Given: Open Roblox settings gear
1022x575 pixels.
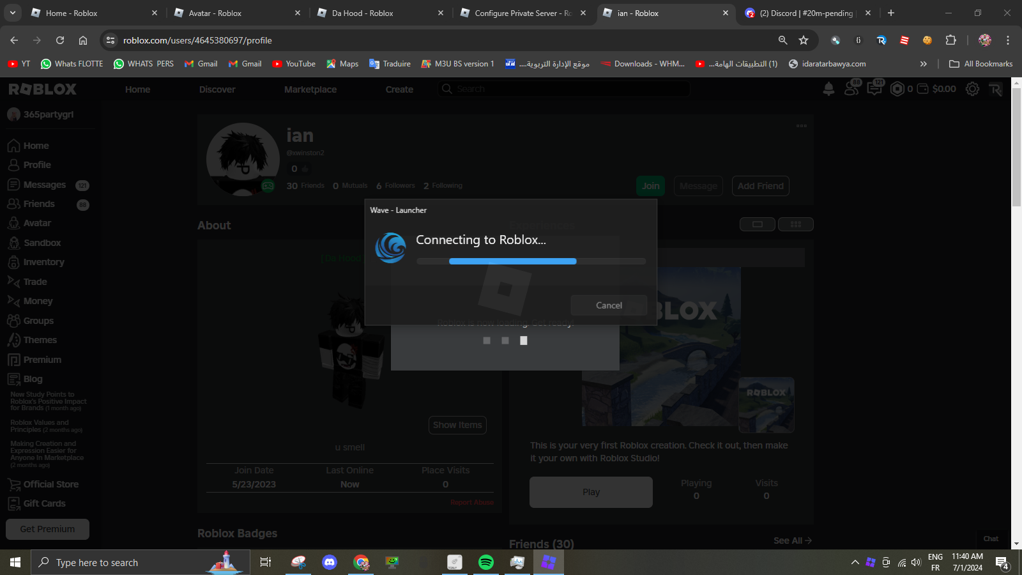Looking at the screenshot, I should 972,89.
